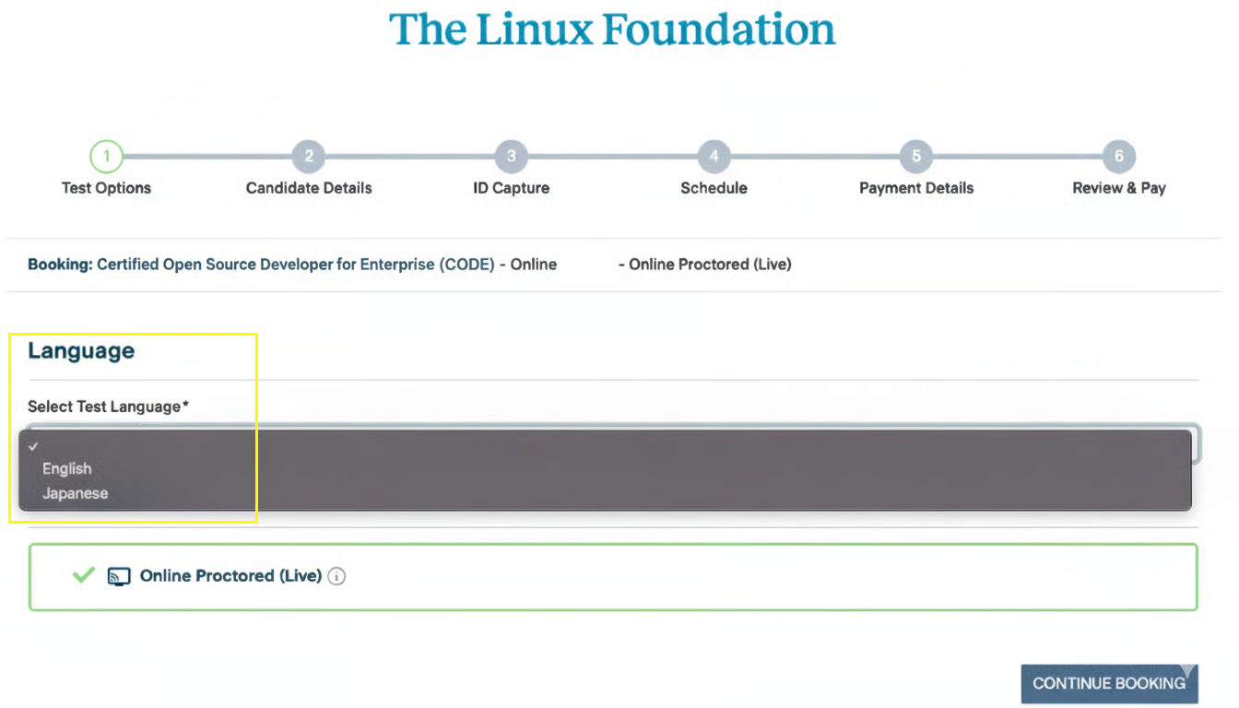Choose English from the language list

tap(67, 469)
